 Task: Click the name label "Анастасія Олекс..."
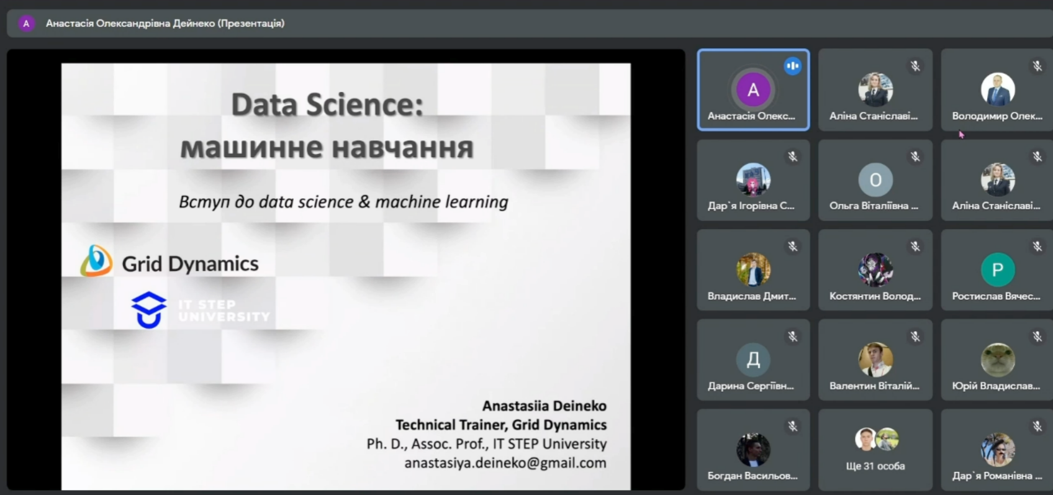(751, 116)
